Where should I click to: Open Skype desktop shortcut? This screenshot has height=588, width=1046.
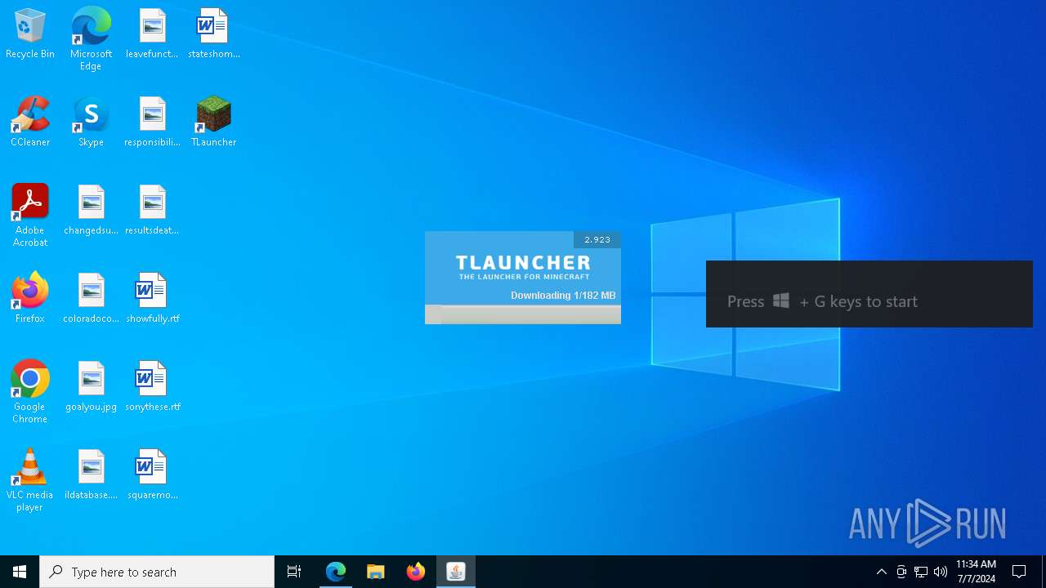point(91,122)
